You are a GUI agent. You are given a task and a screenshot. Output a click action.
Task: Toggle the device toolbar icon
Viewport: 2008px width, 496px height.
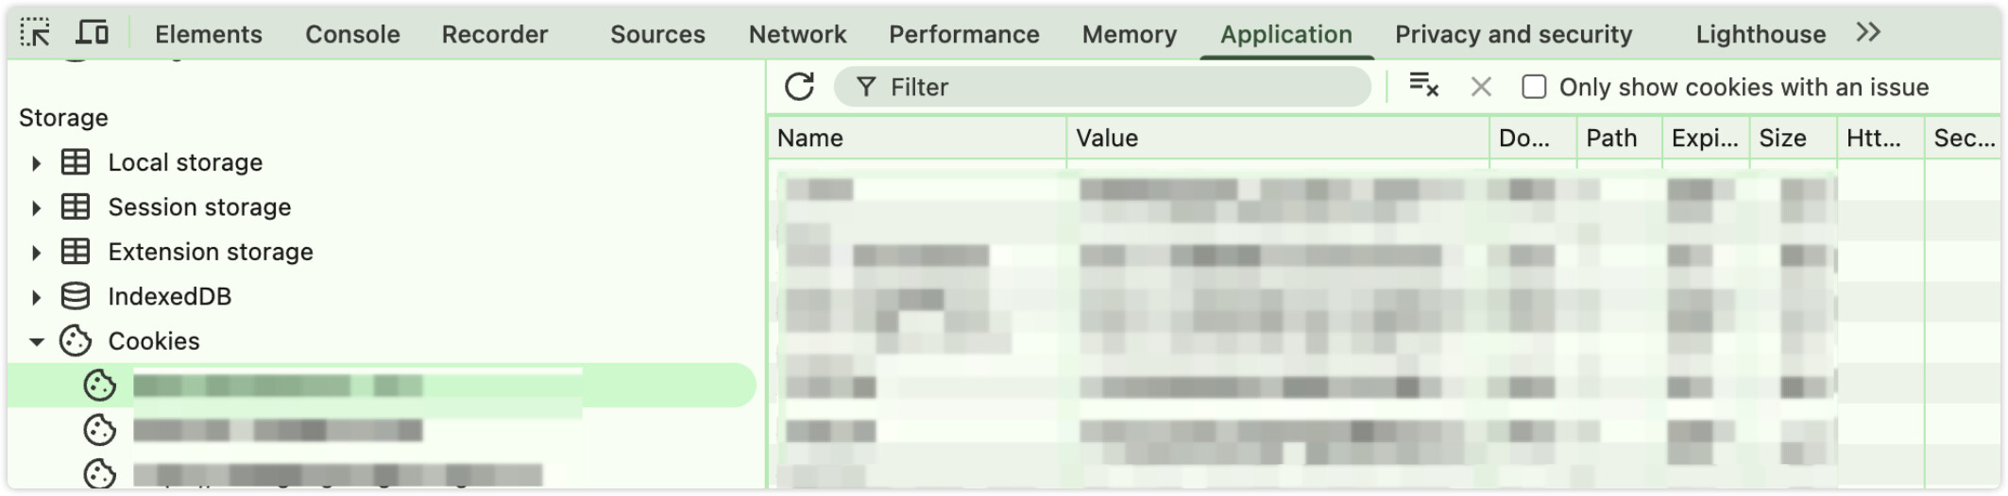[x=92, y=33]
